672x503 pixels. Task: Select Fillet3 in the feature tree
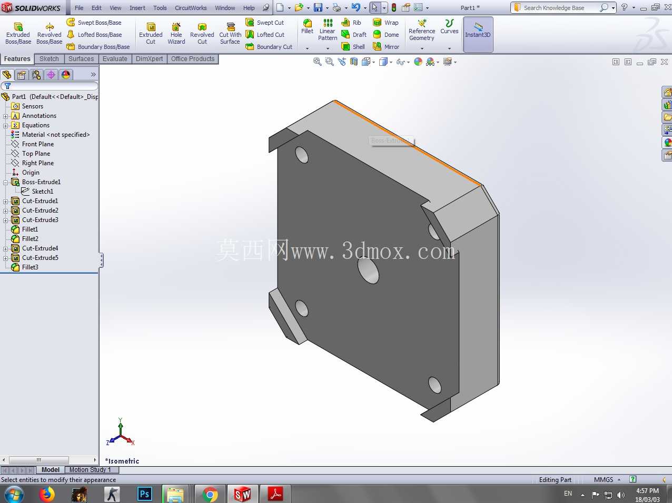coord(30,267)
